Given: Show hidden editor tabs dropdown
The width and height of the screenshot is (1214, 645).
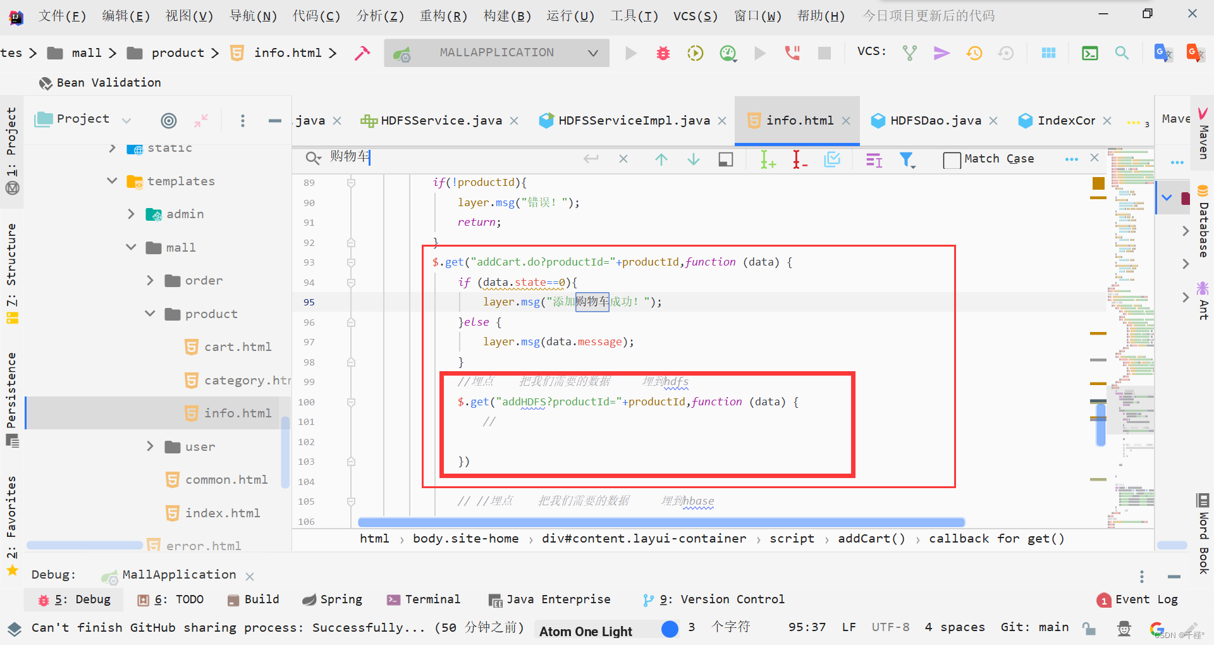Looking at the screenshot, I should 1137,123.
